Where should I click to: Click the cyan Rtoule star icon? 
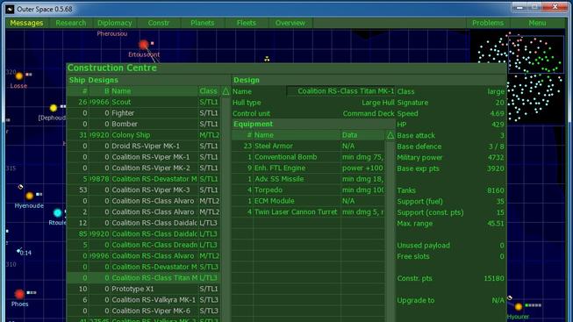[x=57, y=212]
